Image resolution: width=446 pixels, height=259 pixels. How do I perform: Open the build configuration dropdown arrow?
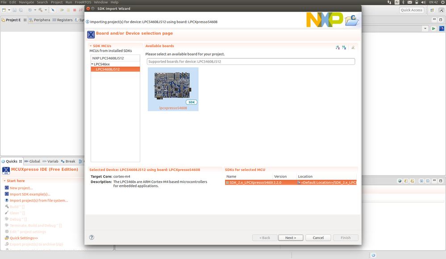pos(35,10)
